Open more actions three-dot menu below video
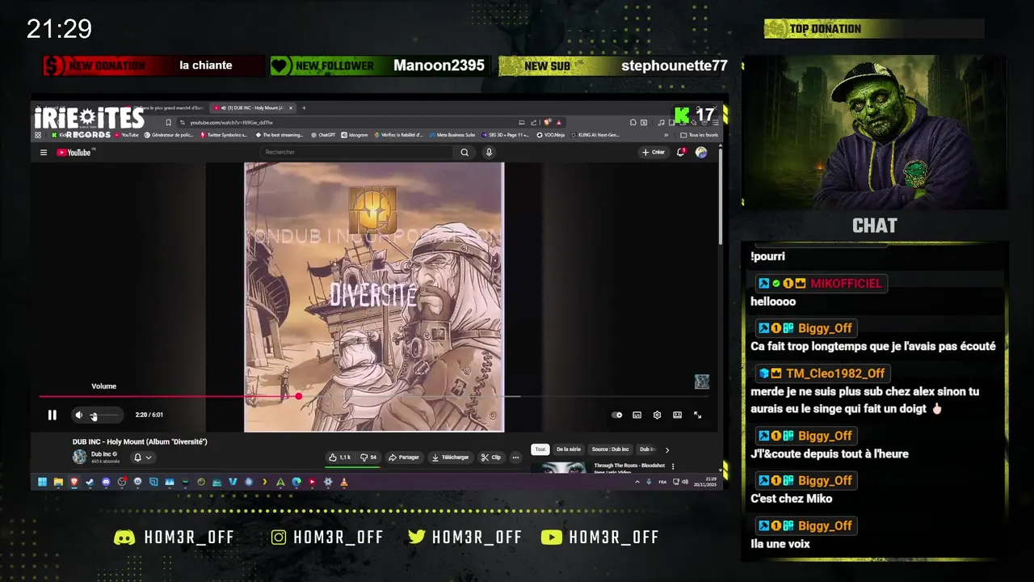The width and height of the screenshot is (1034, 582). (x=516, y=458)
